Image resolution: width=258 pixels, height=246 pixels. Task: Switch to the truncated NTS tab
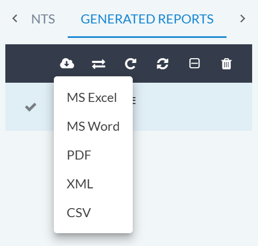(x=43, y=19)
